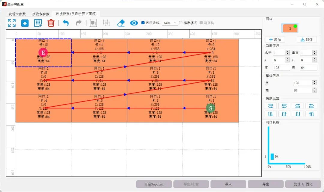Apply vertical snake routing ending bottom-left
324x192 pixels.
pyautogui.click(x=298, y=114)
